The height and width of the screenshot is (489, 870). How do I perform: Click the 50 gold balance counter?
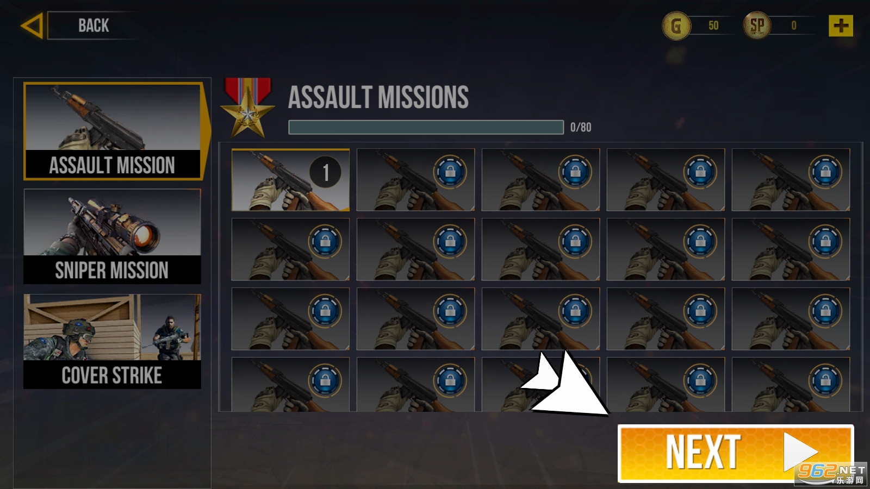click(x=713, y=26)
